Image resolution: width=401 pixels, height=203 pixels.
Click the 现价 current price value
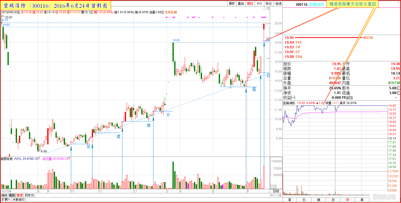[336, 64]
